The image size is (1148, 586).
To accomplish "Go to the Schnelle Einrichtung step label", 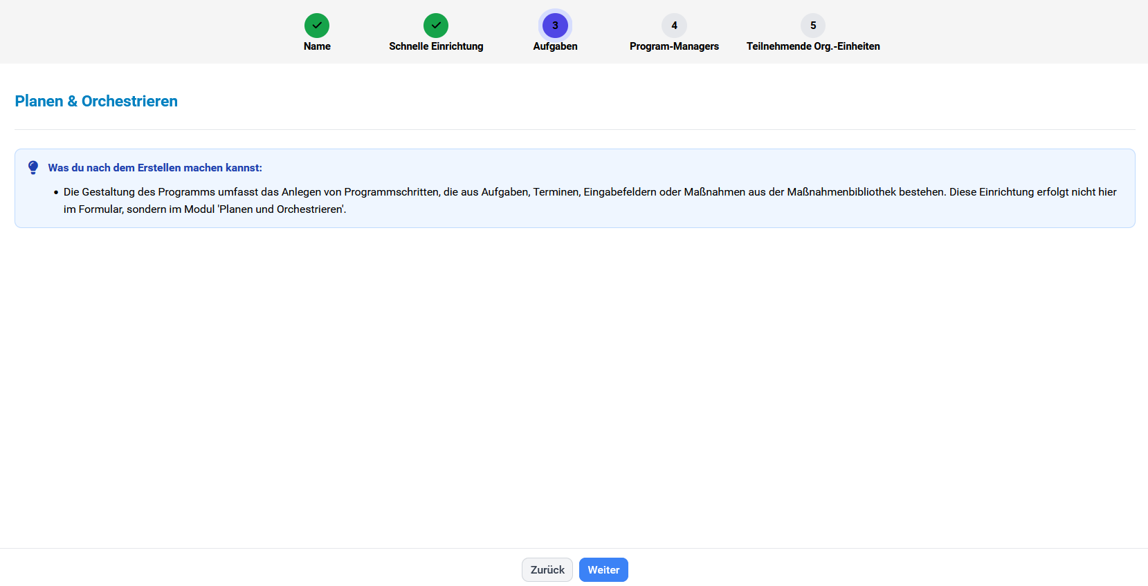I will 436,46.
